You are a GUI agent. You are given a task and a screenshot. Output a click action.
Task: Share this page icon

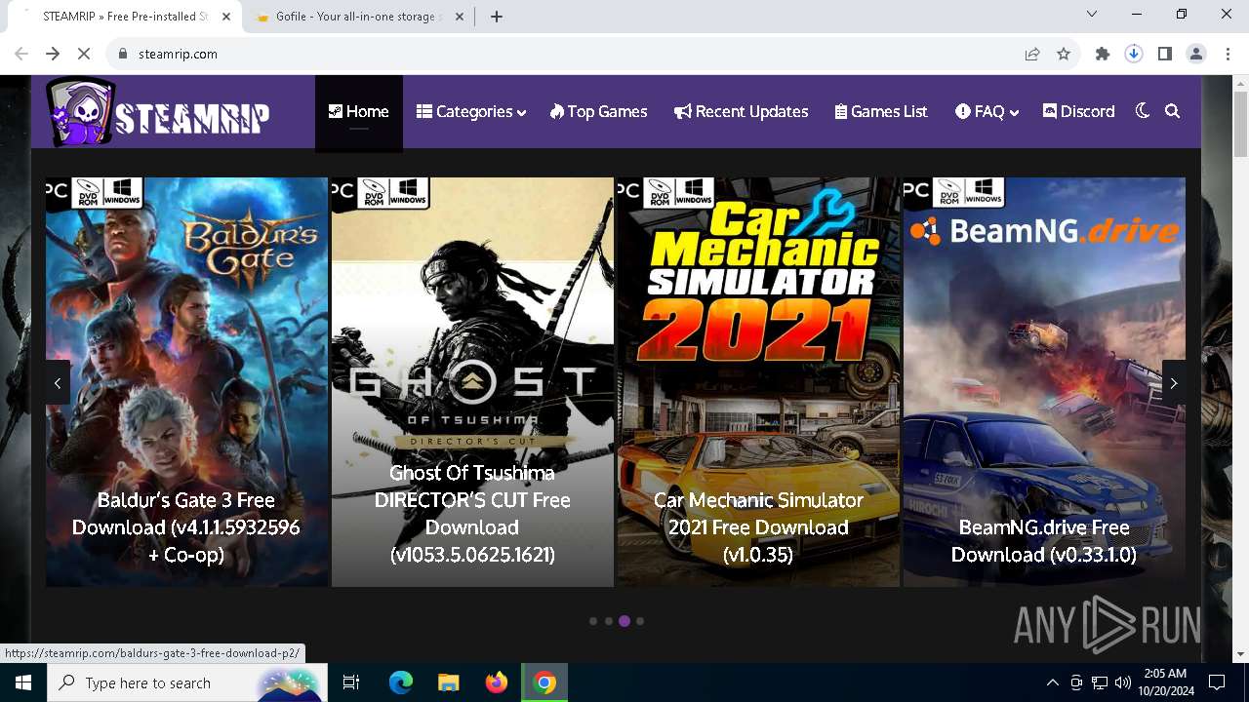click(1032, 54)
